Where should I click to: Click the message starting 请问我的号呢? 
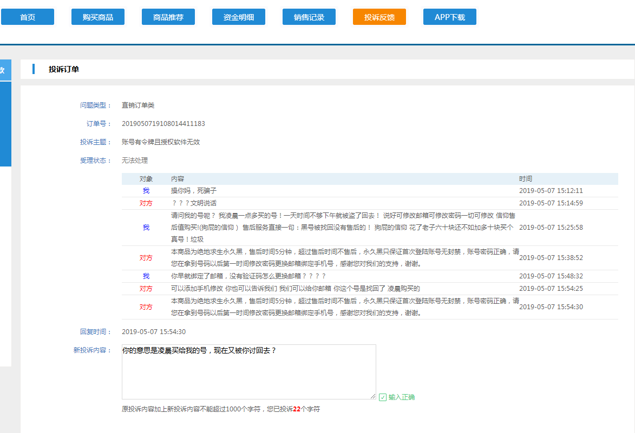coord(343,227)
